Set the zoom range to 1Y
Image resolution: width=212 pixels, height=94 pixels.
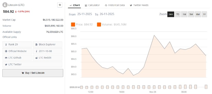click(204, 14)
